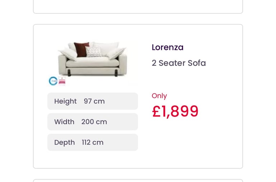Click the Height 97 cm dimension row

[x=93, y=101]
